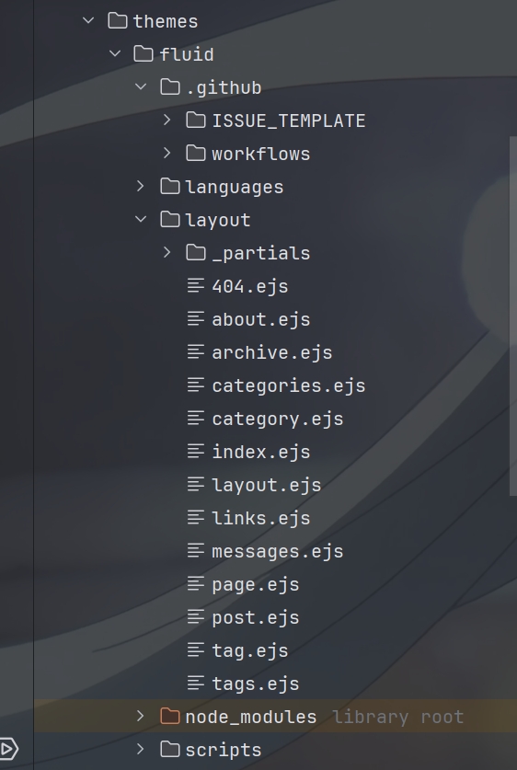517x770 pixels.
Task: Click the folder icon next to scripts
Action: [x=170, y=750]
